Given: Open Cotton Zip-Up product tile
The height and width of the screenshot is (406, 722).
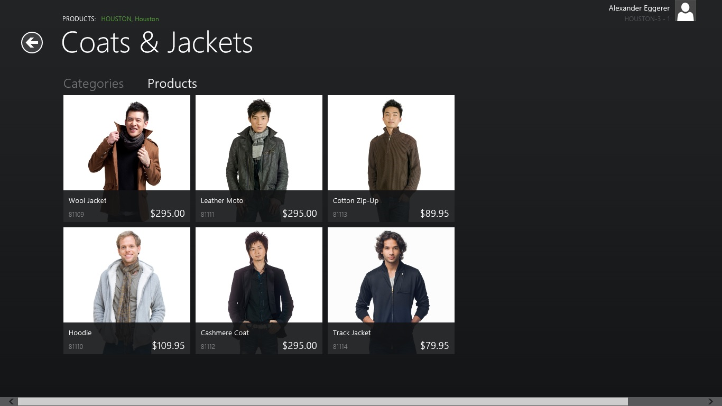Looking at the screenshot, I should click(391, 159).
